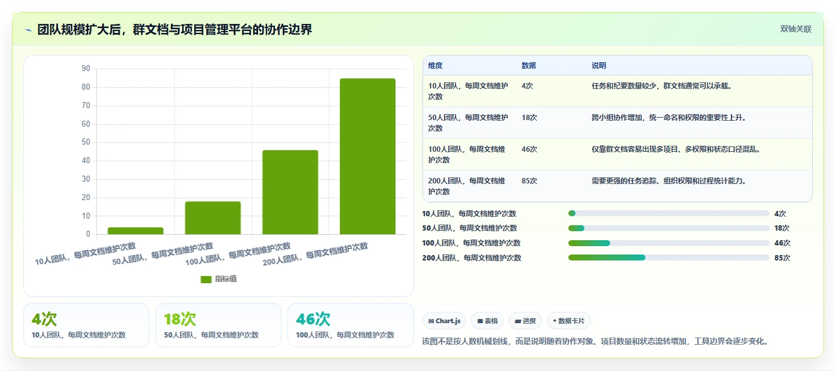Click the 46次 table cell
Screen dimensions: 836x371
pos(529,149)
